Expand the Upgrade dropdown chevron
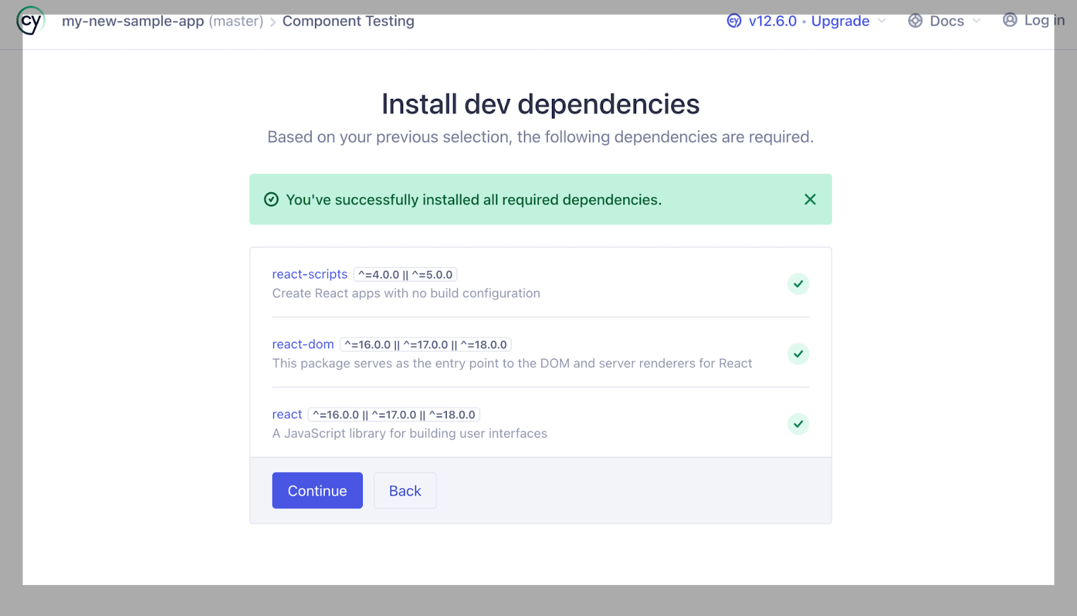Viewport: 1077px width, 616px height. (x=883, y=22)
